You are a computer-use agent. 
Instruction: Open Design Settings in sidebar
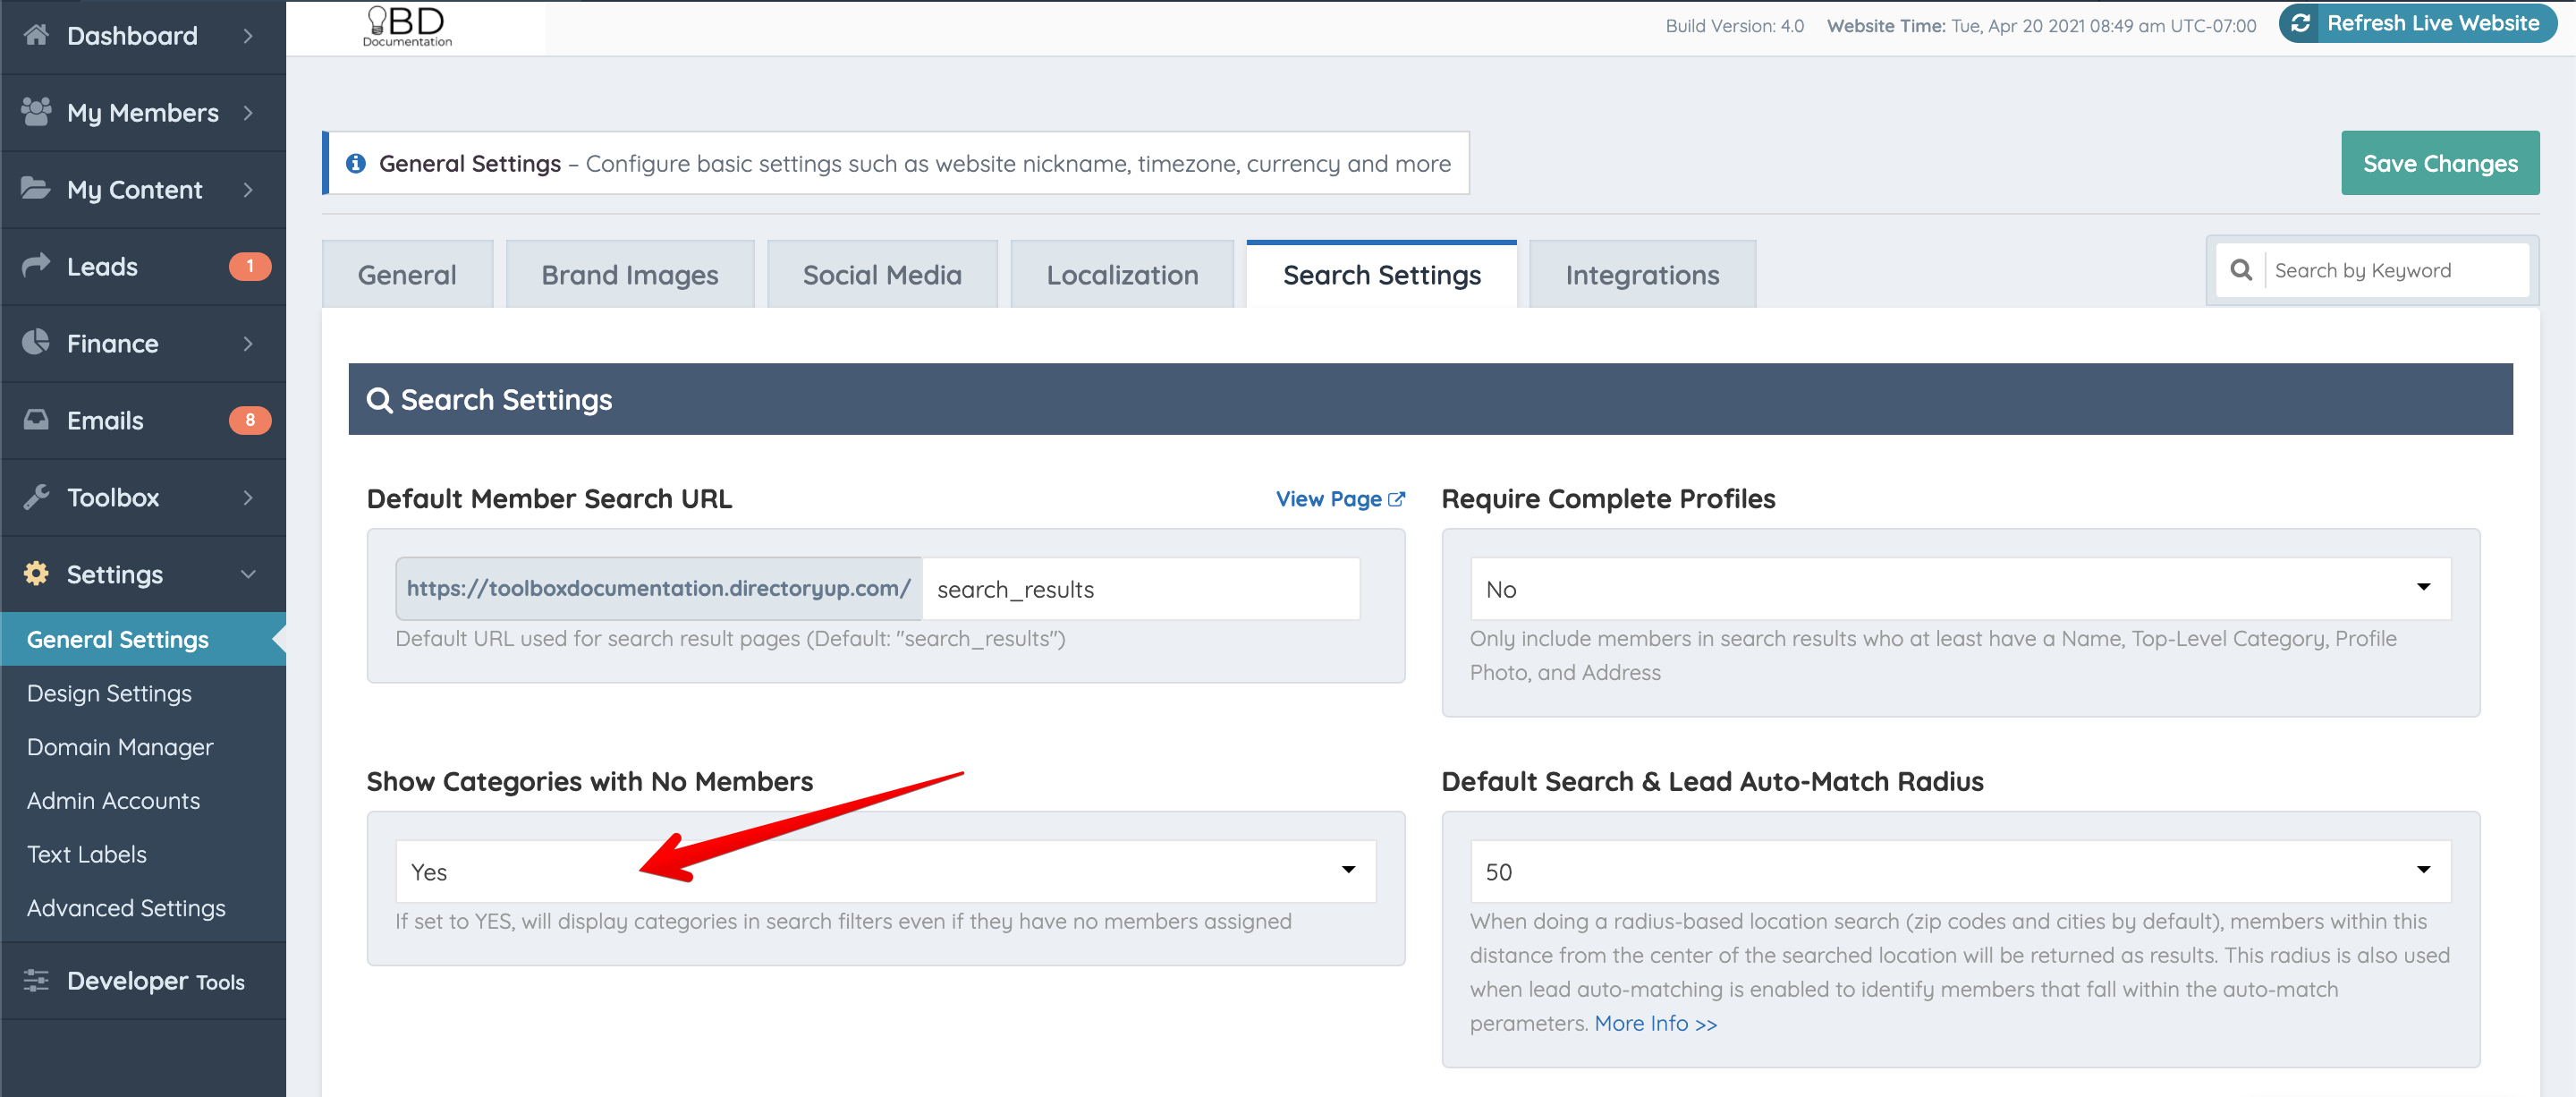click(x=109, y=693)
